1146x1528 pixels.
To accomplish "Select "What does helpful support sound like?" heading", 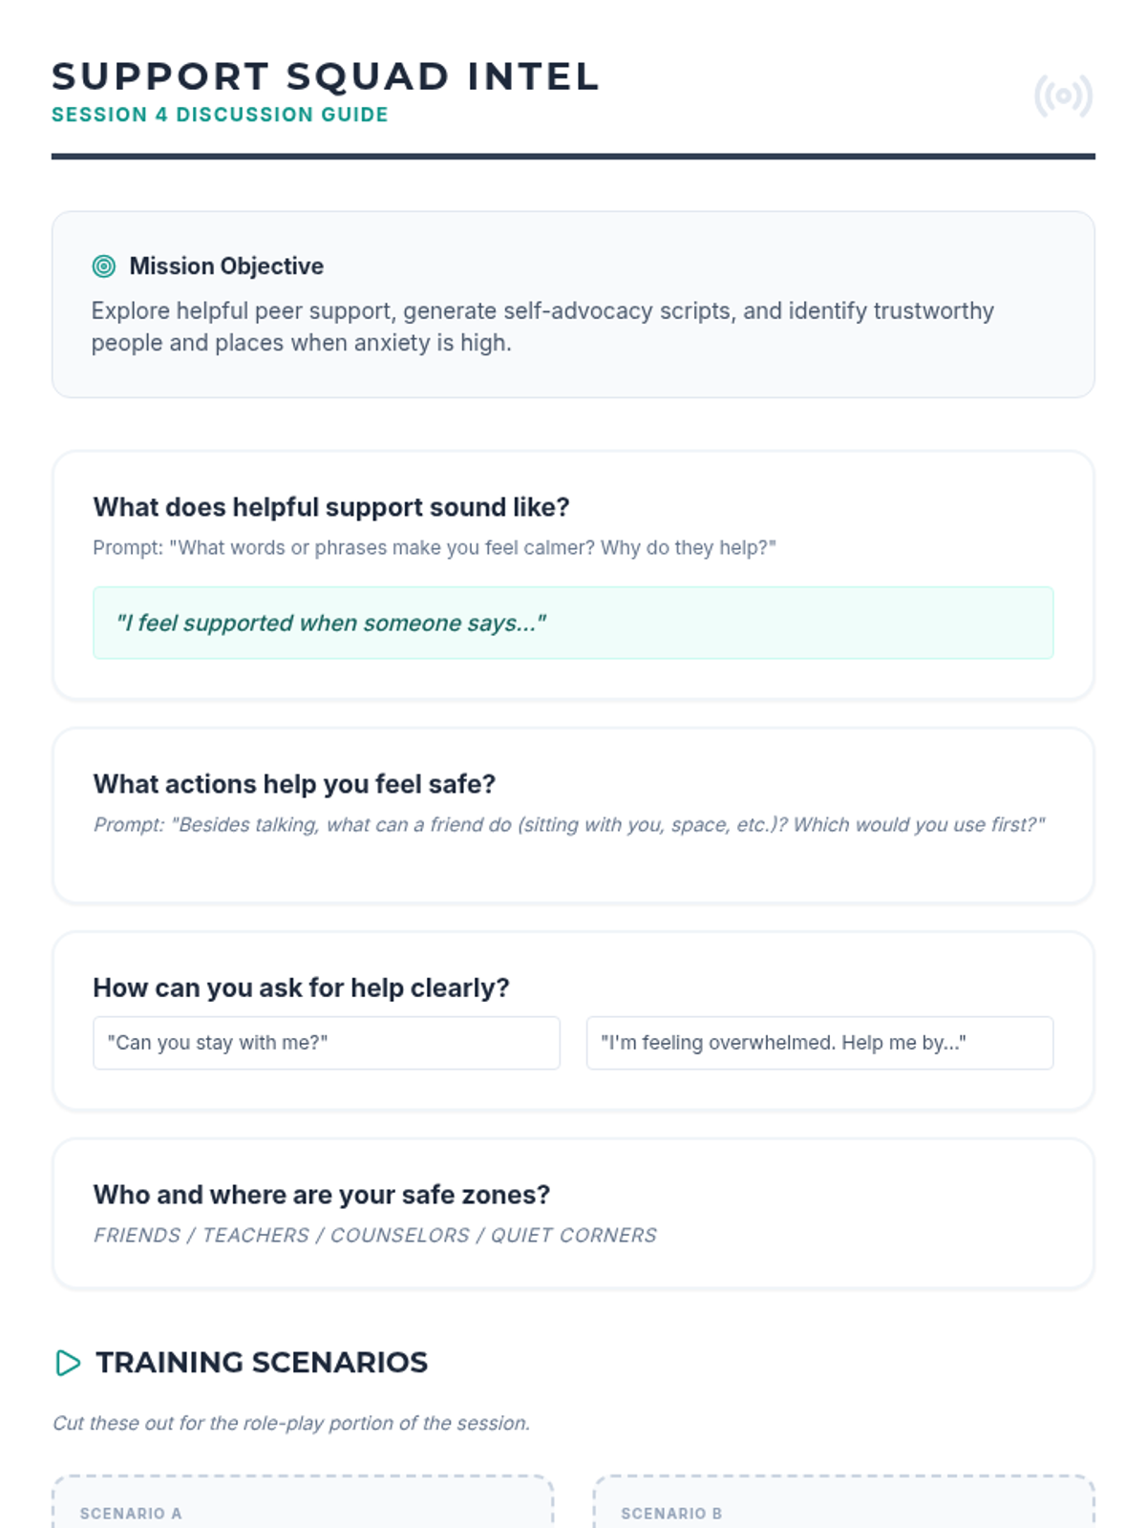I will click(x=331, y=507).
